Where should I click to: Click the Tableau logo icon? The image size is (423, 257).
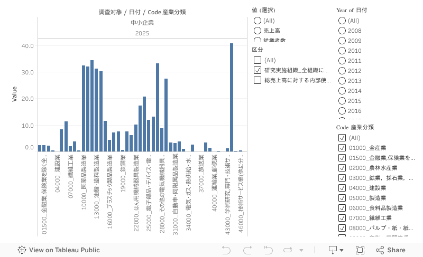coord(22,250)
